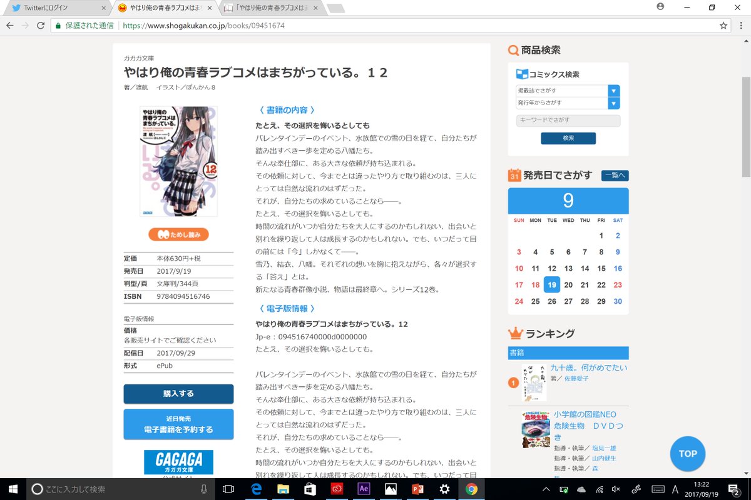Click the browser forward arrow
This screenshot has width=751, height=500.
pos(26,26)
